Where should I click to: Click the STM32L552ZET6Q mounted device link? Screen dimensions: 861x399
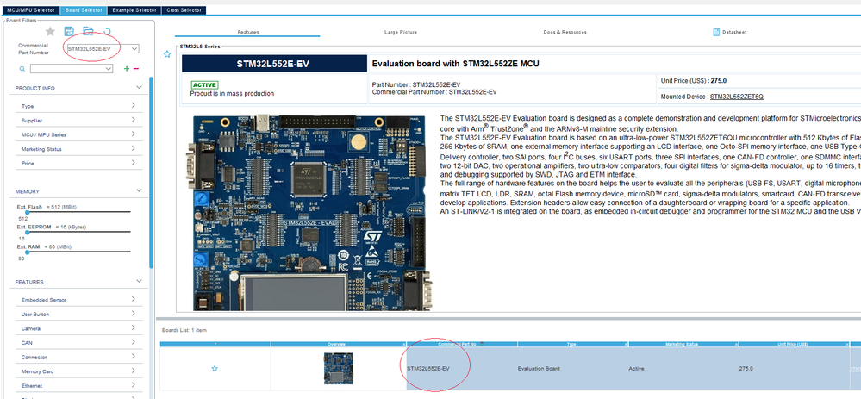click(x=736, y=97)
